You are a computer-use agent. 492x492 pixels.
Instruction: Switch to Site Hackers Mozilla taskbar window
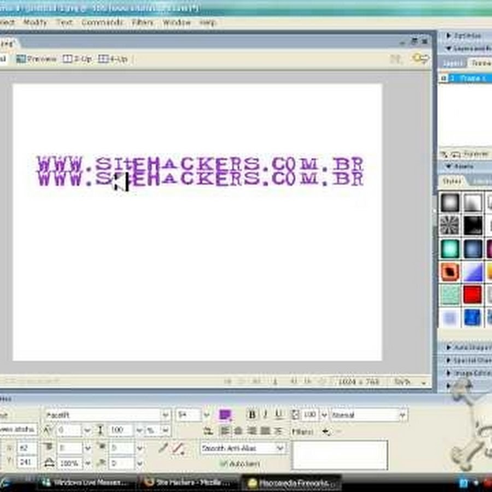coord(187,482)
